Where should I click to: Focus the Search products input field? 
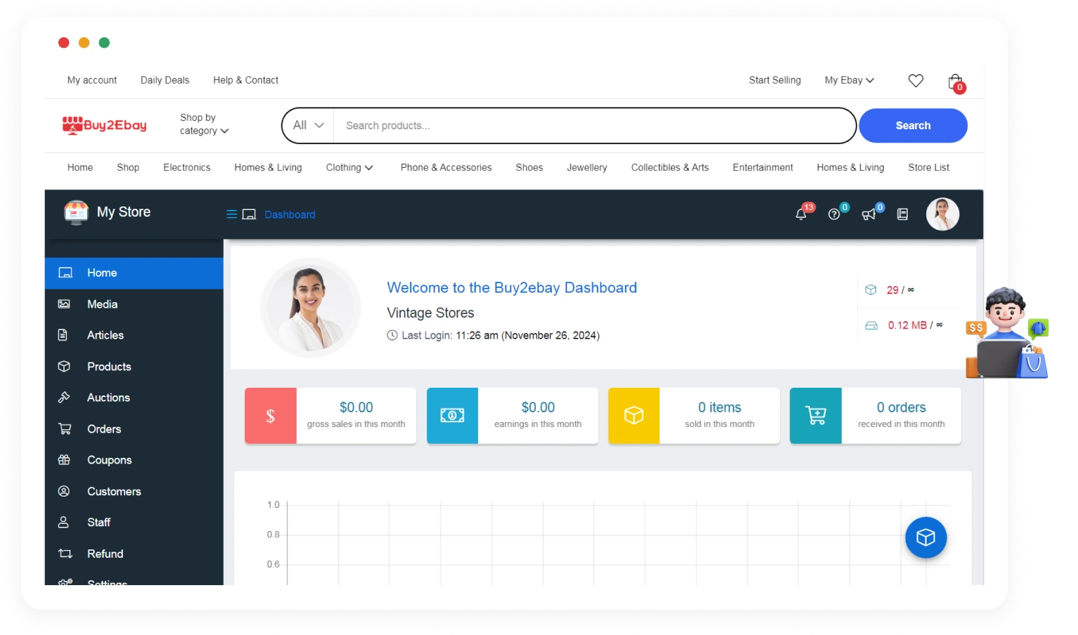point(594,126)
